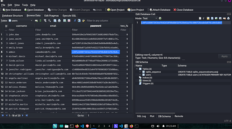Open the Kali dragon application menu
The height and width of the screenshot is (129, 232).
point(55,126)
